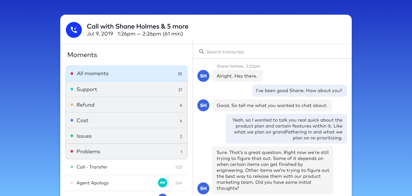The width and height of the screenshot is (412, 196).
Task: Click the 'Shane Holmes, 2:22pm' label
Action: click(238, 66)
